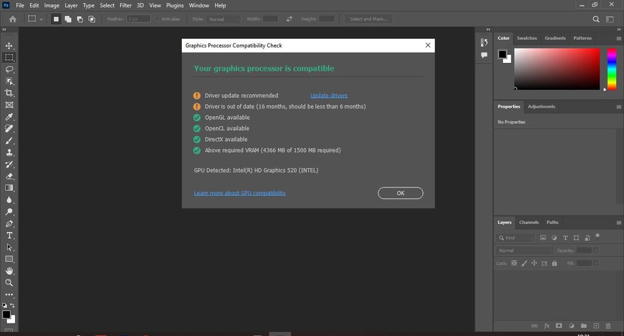Open the Filter menu

coord(126,6)
